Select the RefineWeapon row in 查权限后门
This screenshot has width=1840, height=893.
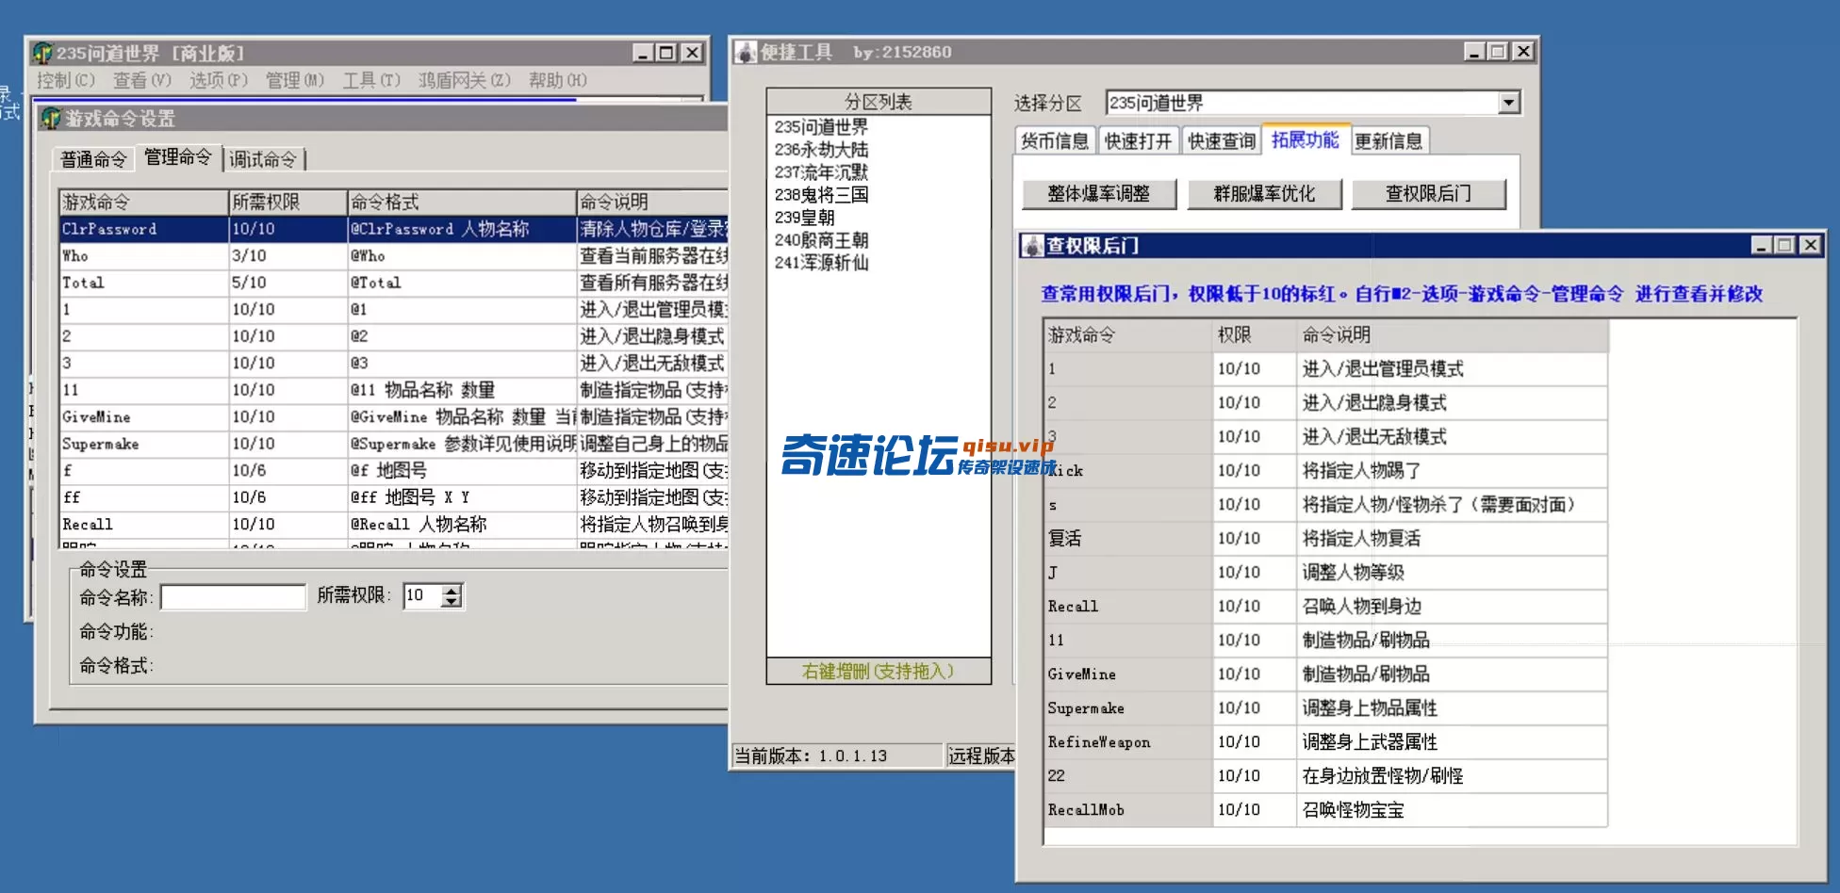(x=1326, y=742)
